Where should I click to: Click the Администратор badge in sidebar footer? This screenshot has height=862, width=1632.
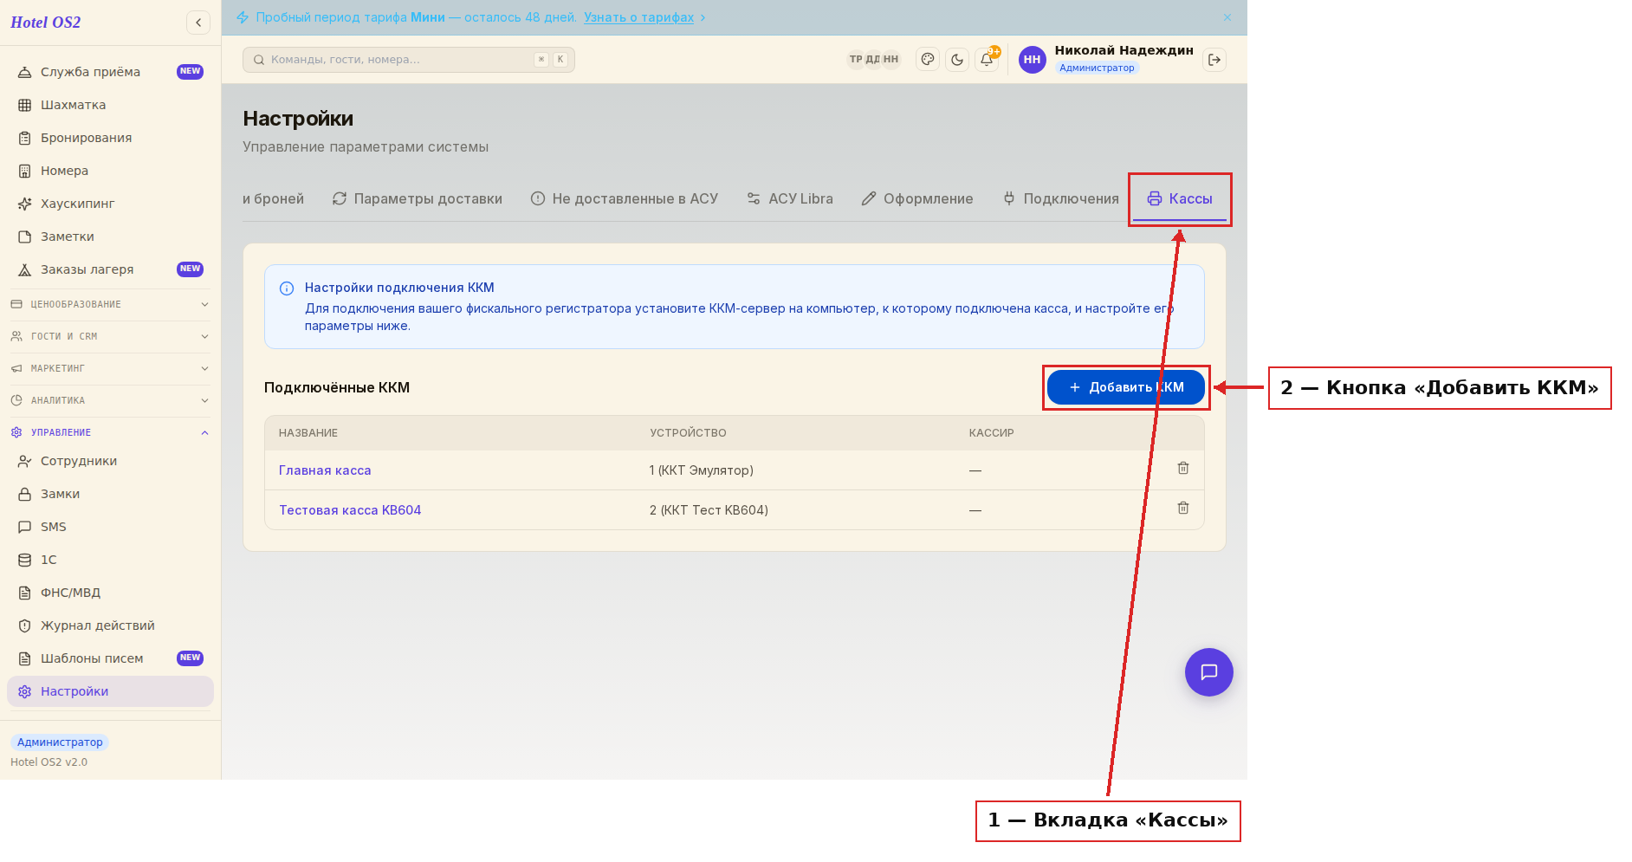[60, 742]
